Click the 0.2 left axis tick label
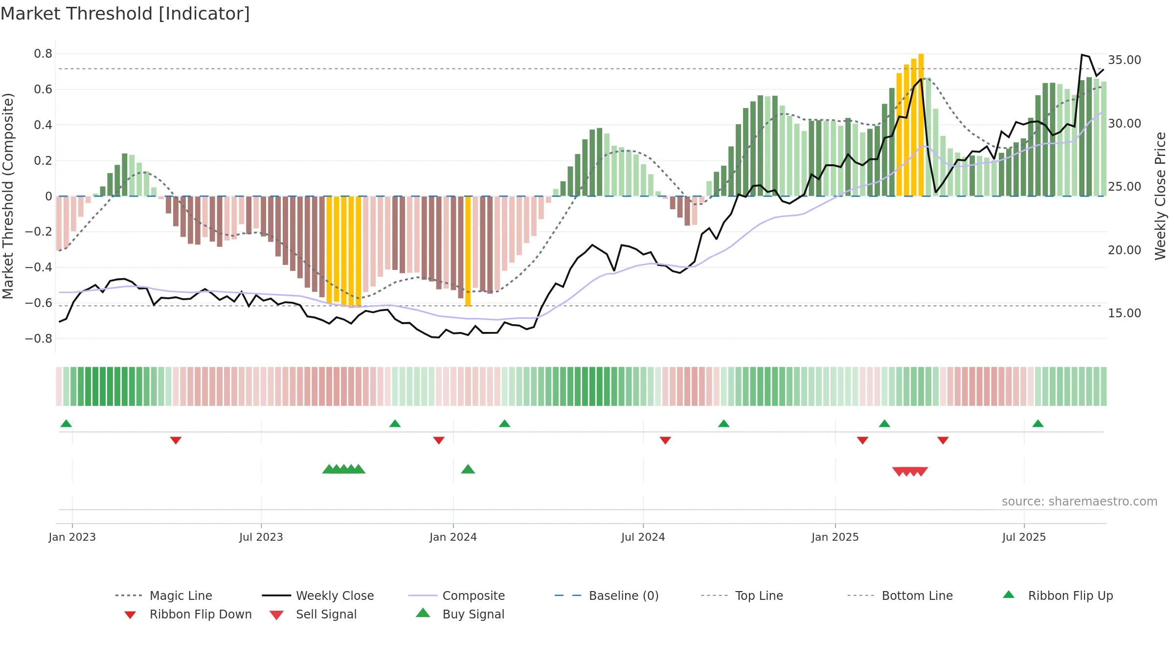 coord(43,161)
